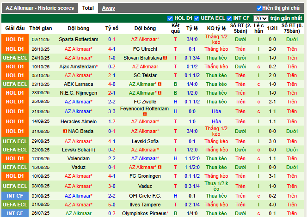Open SC Telstar team link

[x=145, y=75]
